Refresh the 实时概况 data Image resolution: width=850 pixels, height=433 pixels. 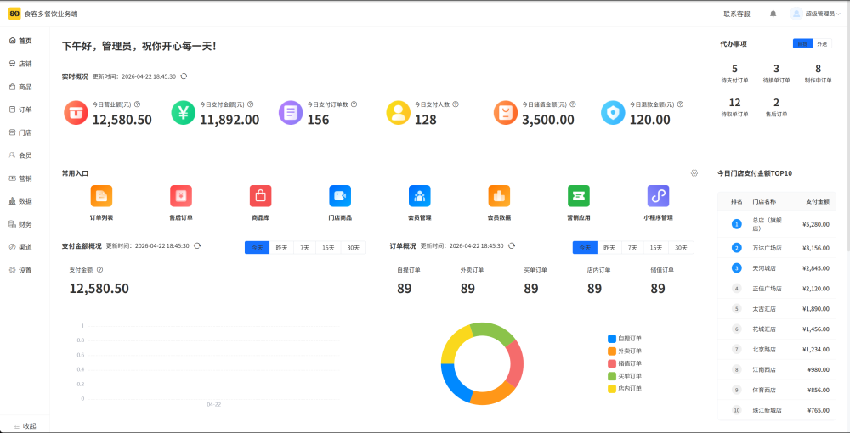tap(184, 76)
